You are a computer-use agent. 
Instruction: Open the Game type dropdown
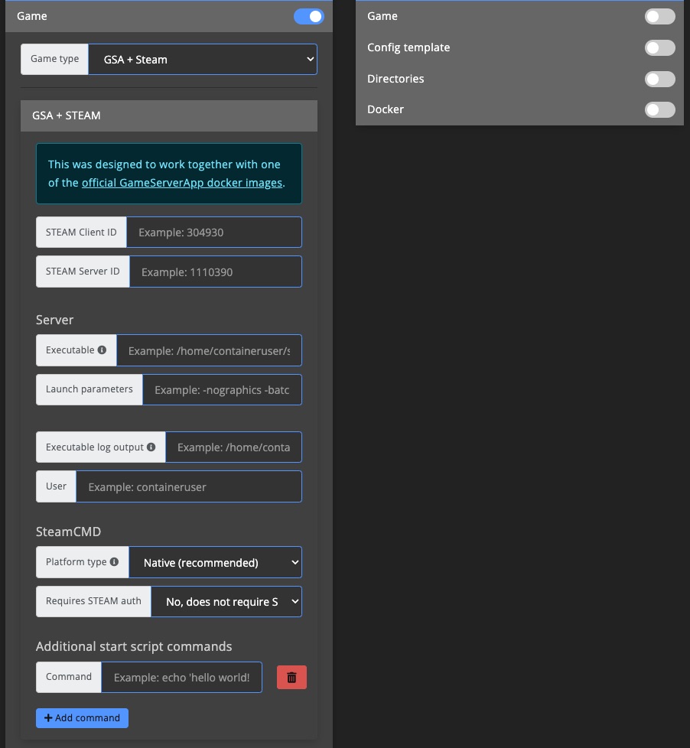point(202,59)
